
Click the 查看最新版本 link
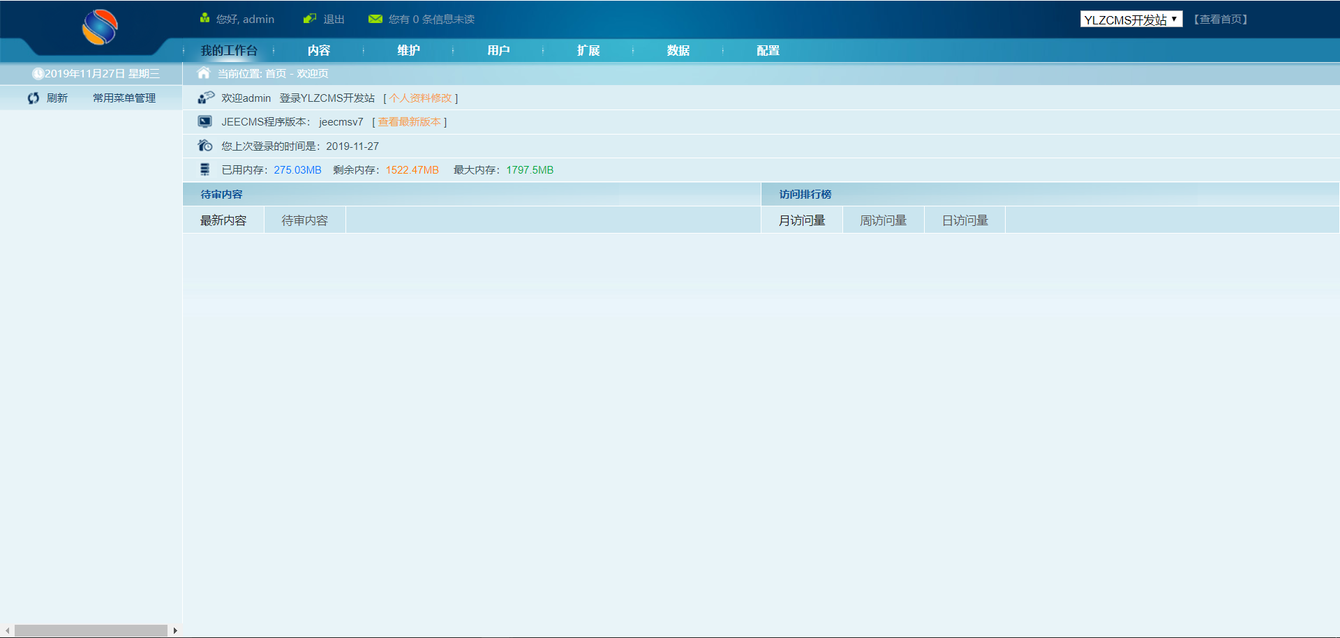click(x=410, y=122)
